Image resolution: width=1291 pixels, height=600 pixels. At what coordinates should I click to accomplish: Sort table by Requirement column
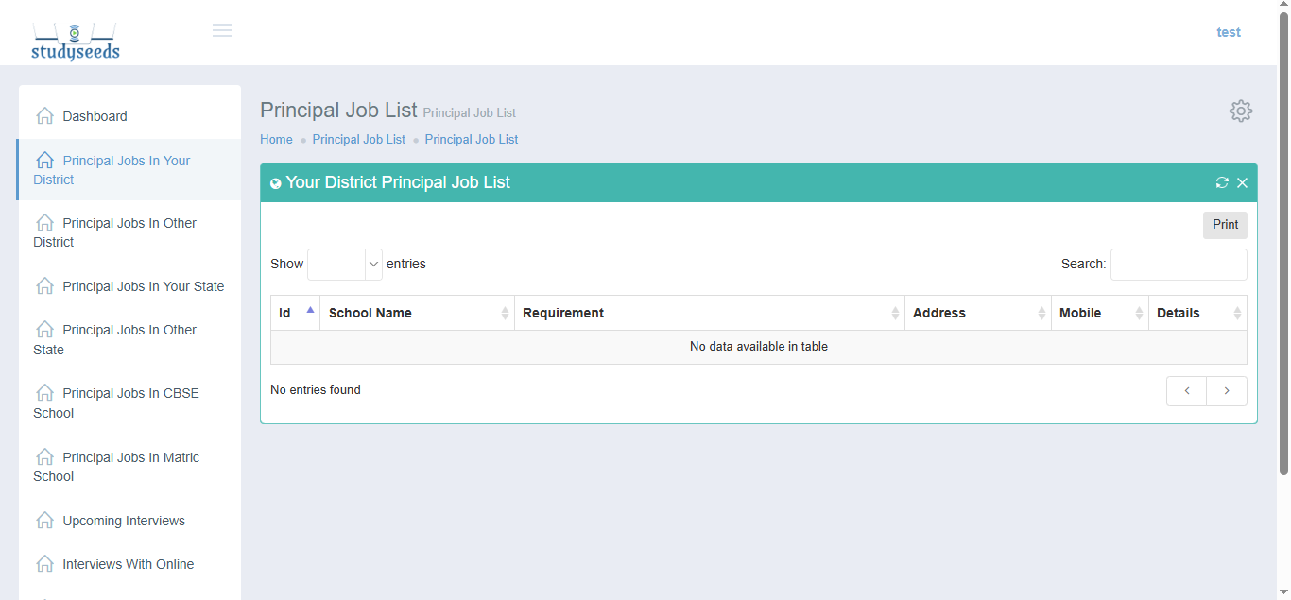click(709, 313)
